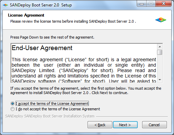The height and width of the screenshot is (135, 174).
Task: Click the Next > button
Action: pos(125,125)
